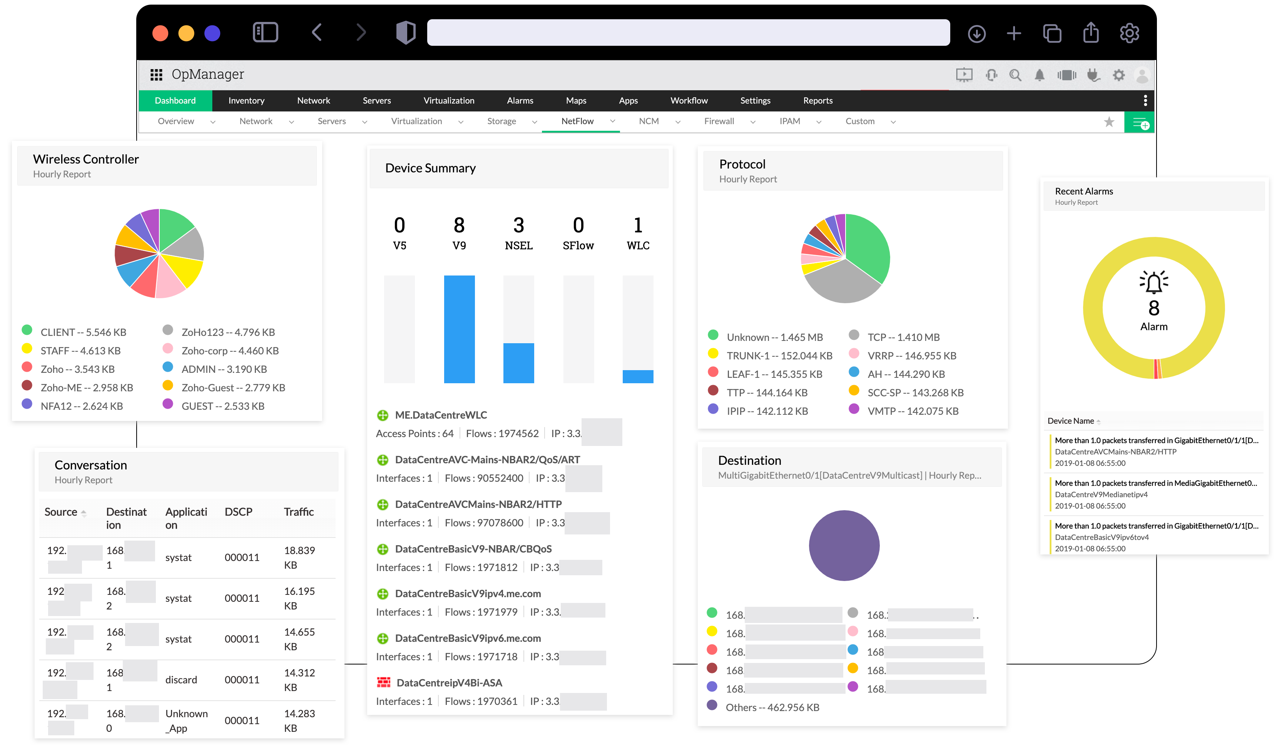This screenshot has height=748, width=1277.
Task: Expand the NetFlow dashboard dropdown arrow
Action: click(x=612, y=121)
